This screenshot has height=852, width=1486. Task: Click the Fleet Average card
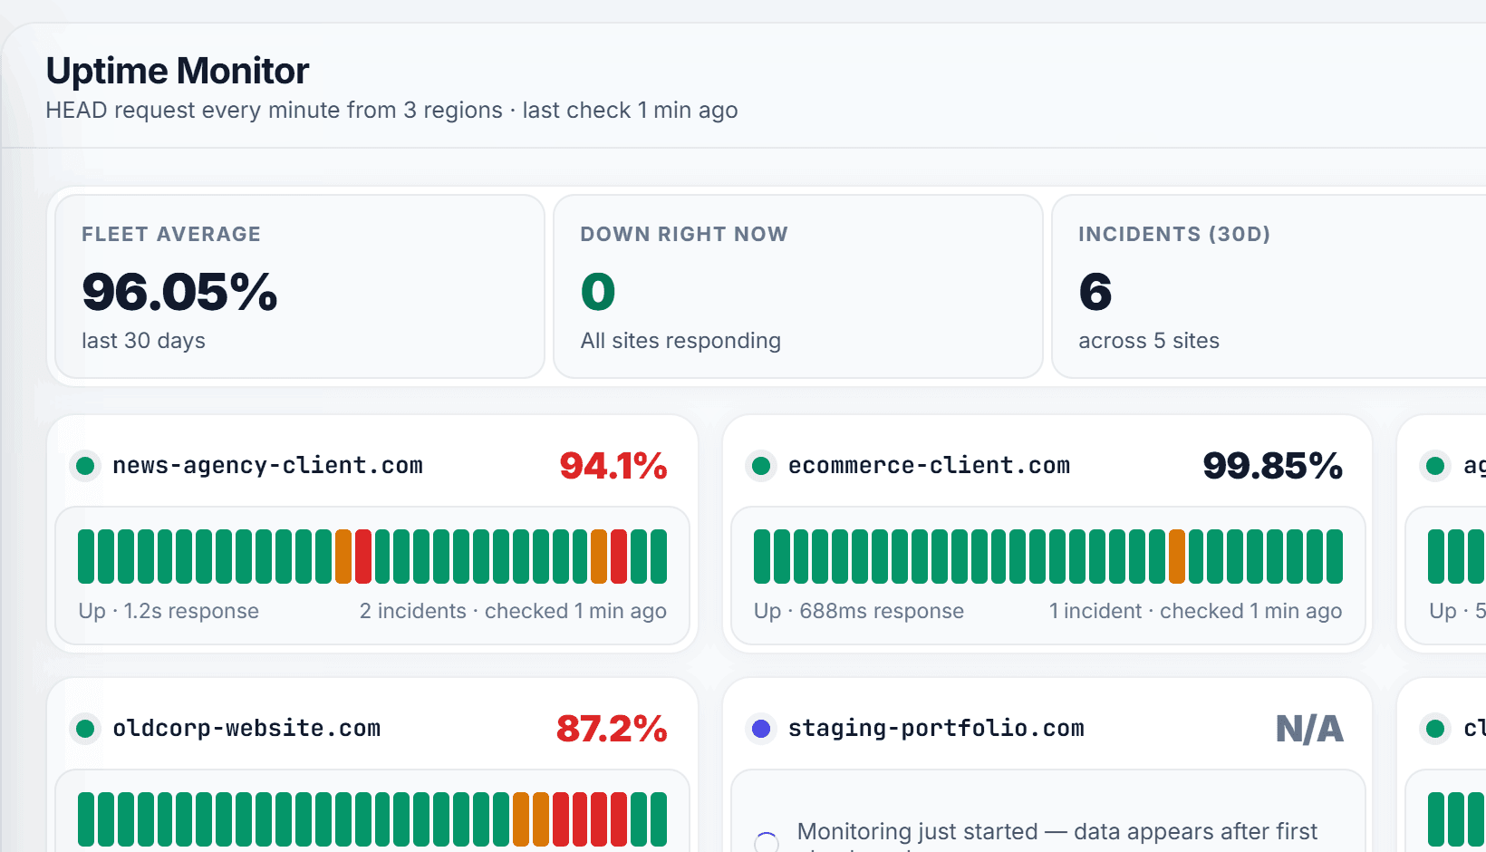[300, 286]
